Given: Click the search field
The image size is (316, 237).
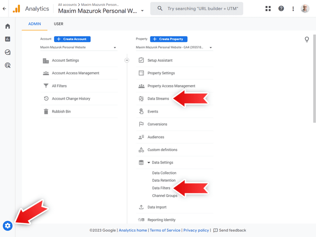Looking at the screenshot, I should pyautogui.click(x=197, y=9).
